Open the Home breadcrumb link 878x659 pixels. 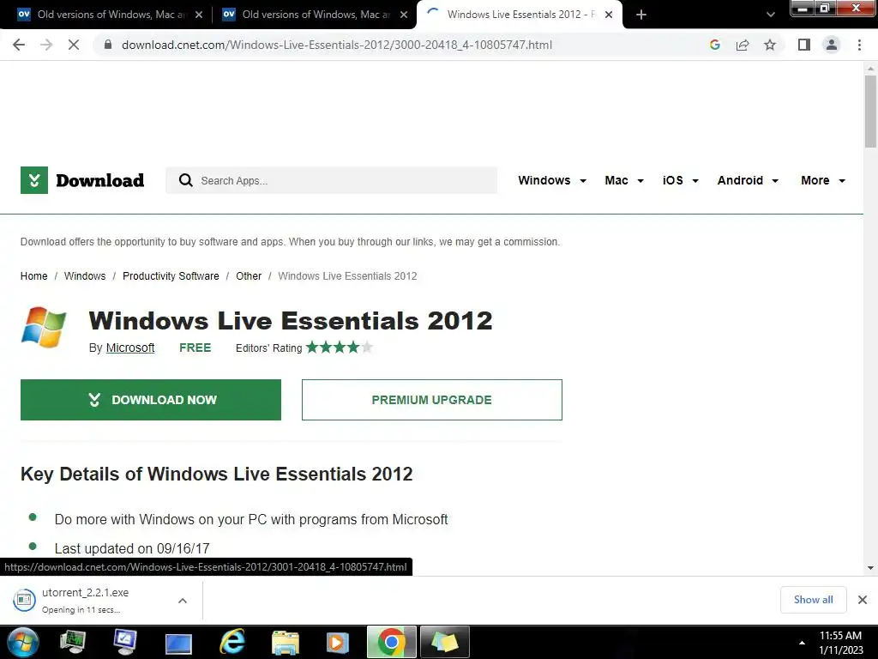click(x=33, y=276)
